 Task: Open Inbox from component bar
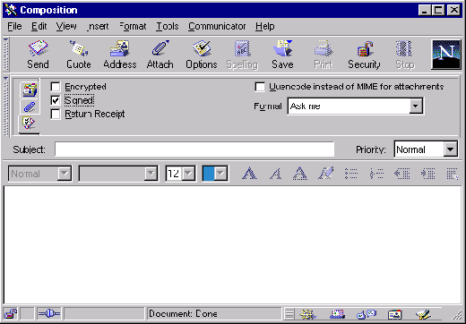[x=338, y=314]
